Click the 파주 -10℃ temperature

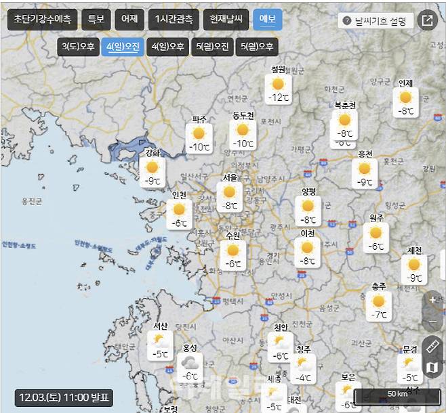click(x=199, y=147)
